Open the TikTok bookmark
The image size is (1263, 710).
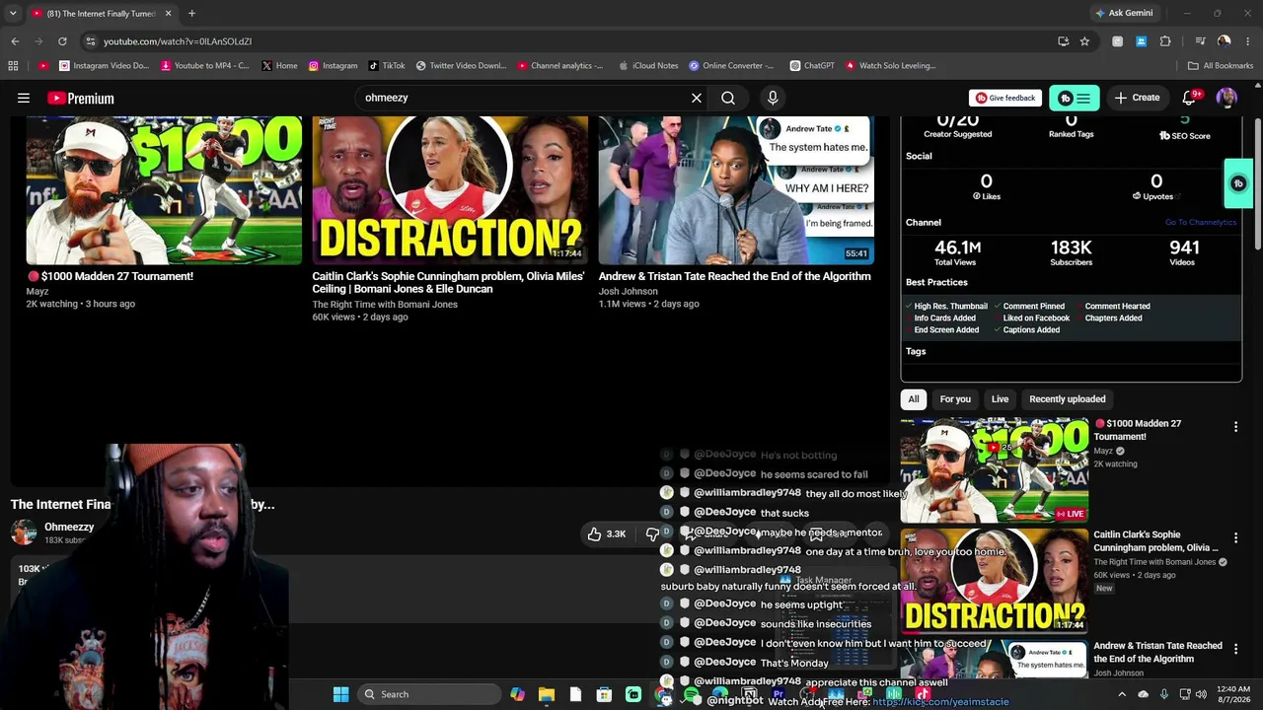click(x=387, y=66)
